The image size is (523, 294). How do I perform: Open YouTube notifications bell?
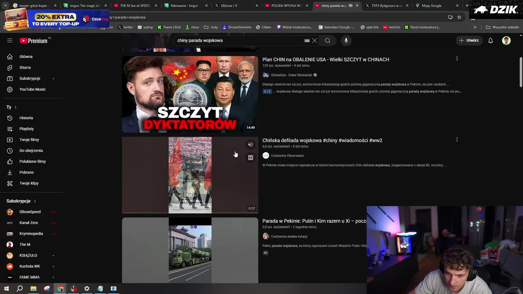click(491, 40)
